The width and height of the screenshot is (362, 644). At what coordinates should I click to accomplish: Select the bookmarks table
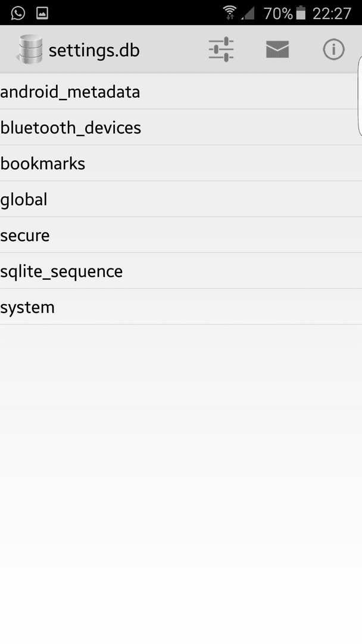[181, 163]
